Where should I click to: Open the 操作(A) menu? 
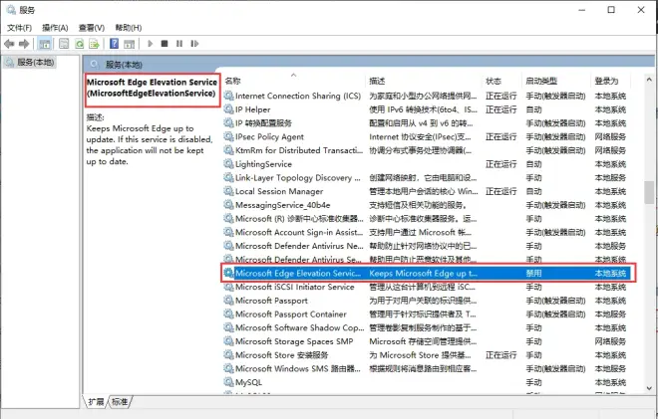click(55, 28)
